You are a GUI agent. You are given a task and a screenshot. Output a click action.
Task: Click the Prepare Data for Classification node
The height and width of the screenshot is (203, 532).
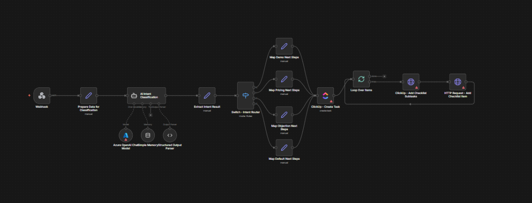88,95
